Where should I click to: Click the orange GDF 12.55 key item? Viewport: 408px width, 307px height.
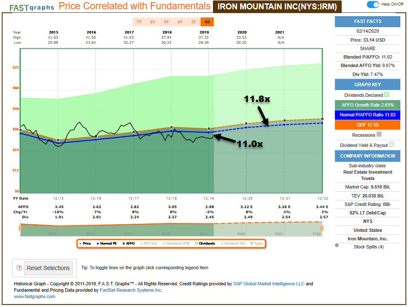pyautogui.click(x=367, y=125)
